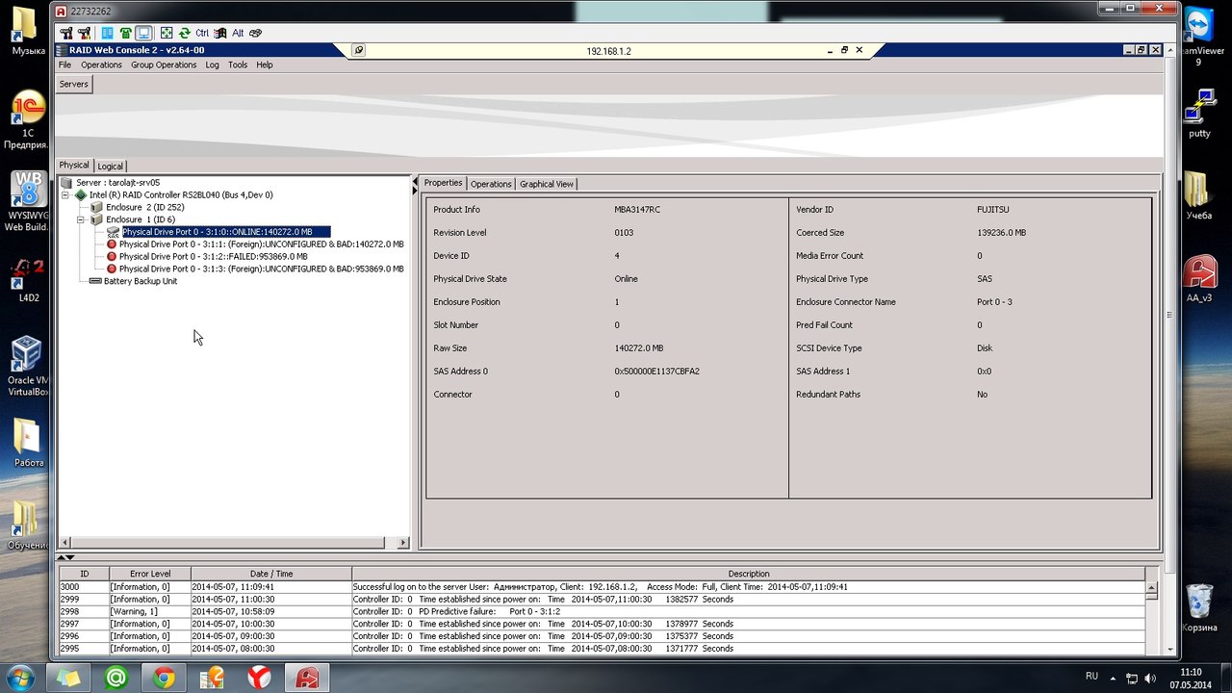Select drive 3:1:1 UNCONFIGURED & BAD 140272.0 MB
This screenshot has width=1232, height=693.
[261, 244]
